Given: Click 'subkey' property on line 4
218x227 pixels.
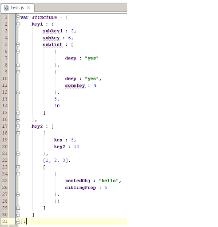Looking at the screenshot, I should (51, 38).
